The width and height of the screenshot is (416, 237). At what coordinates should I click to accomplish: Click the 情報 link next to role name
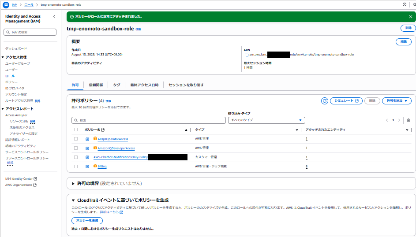click(138, 30)
